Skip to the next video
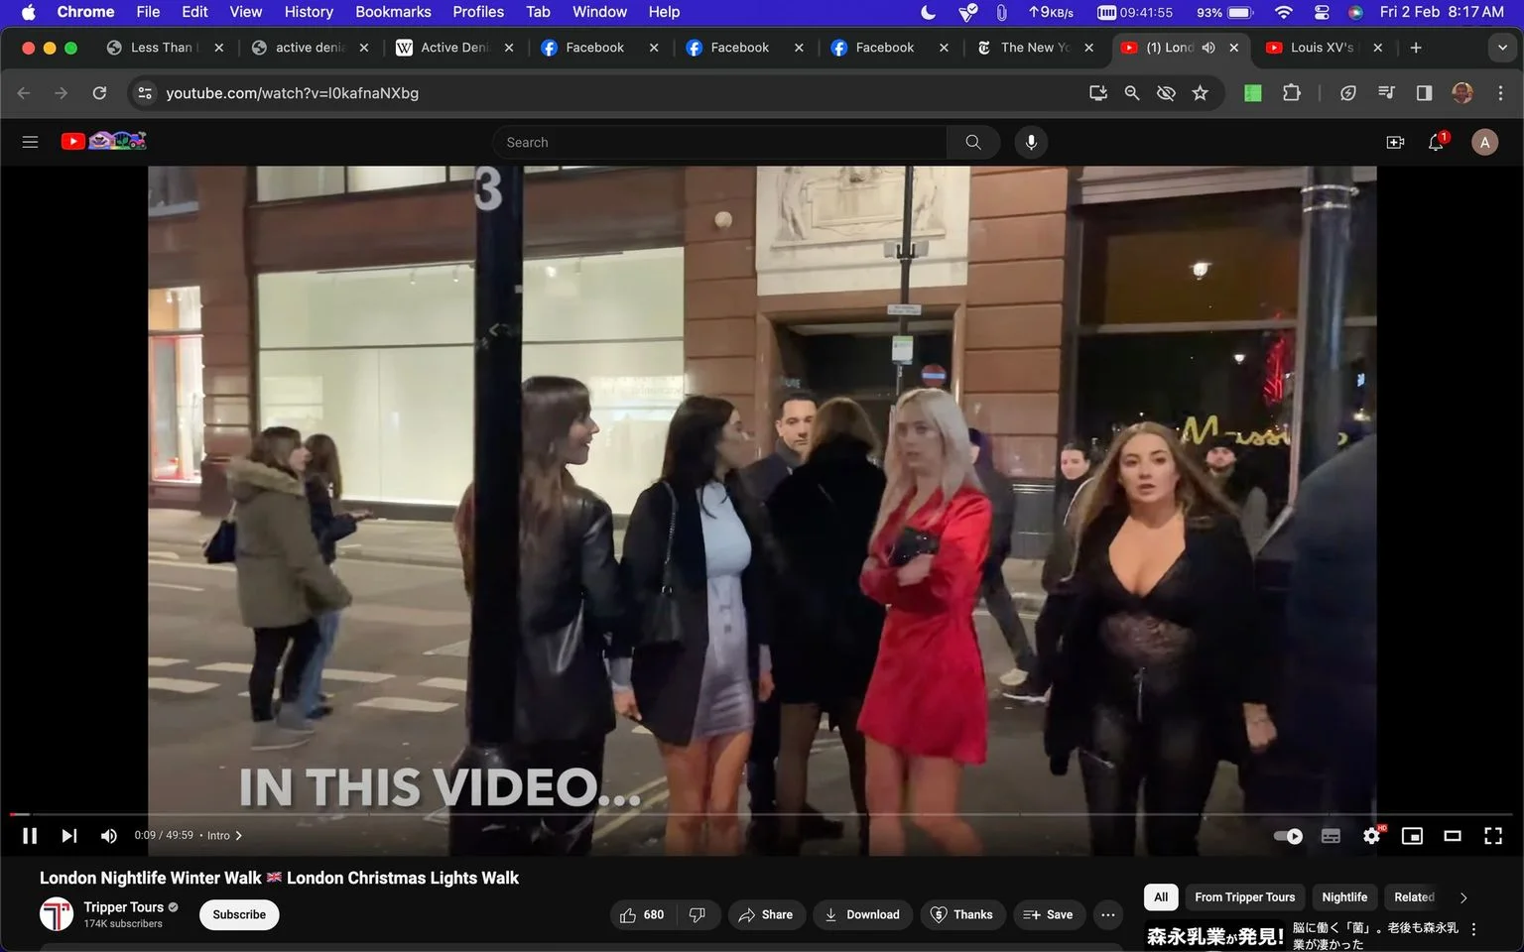Screen dimensions: 1524x952 [68, 836]
